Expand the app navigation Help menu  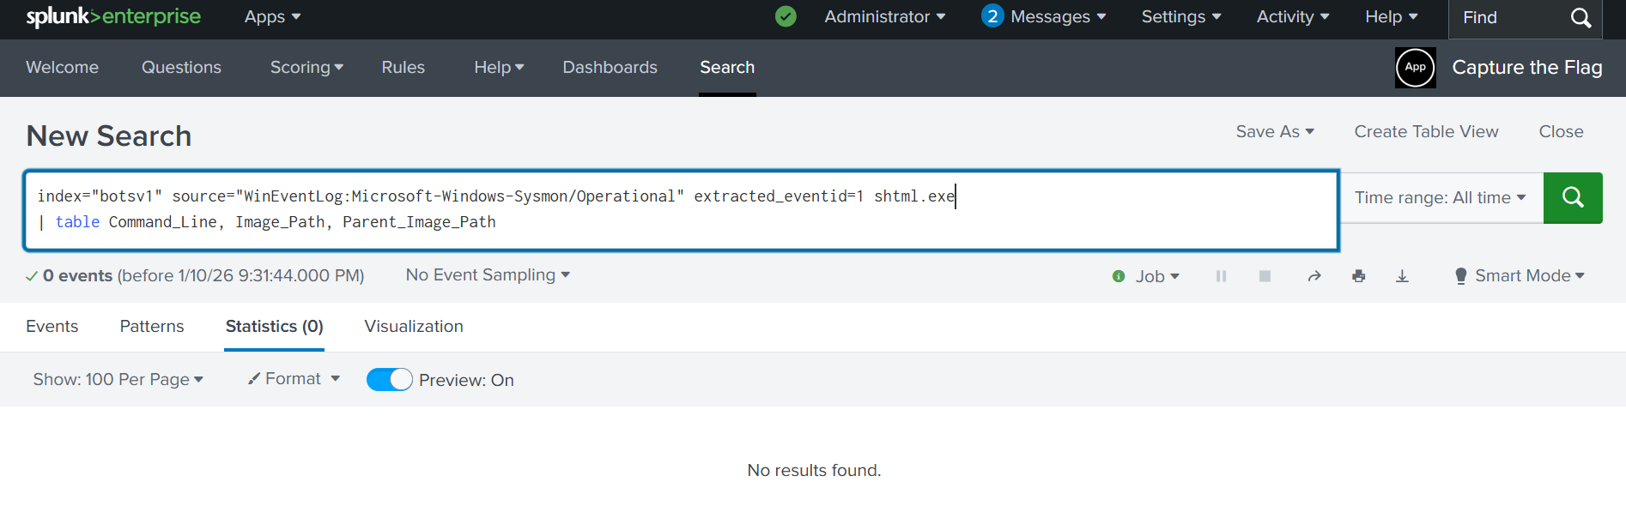[x=499, y=67]
